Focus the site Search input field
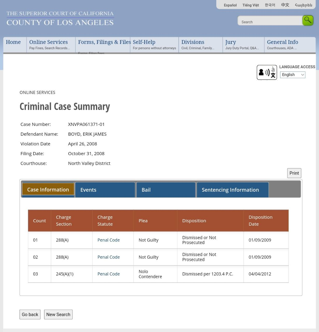The height and width of the screenshot is (332, 319). [x=270, y=21]
